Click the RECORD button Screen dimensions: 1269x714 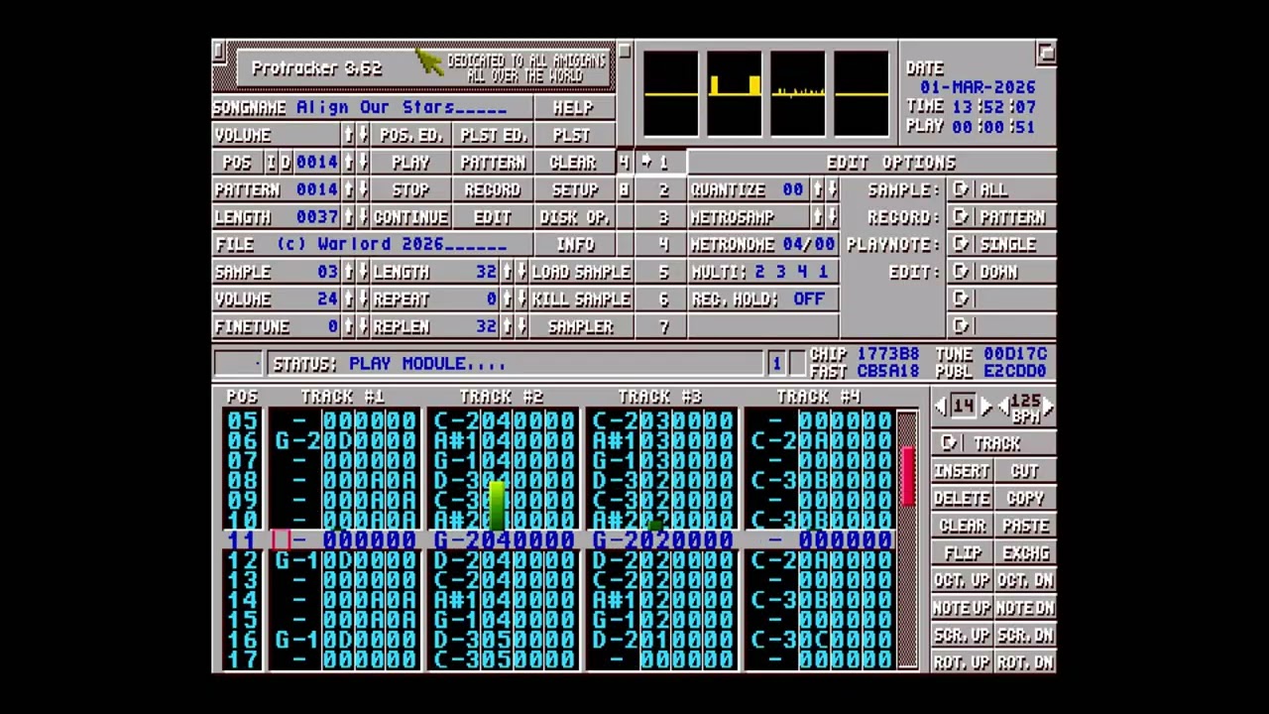click(x=492, y=189)
